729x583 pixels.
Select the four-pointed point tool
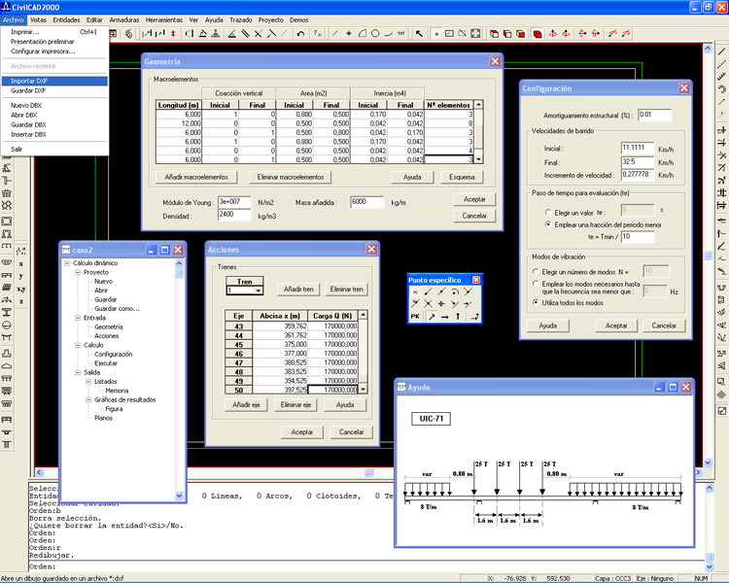point(348,33)
